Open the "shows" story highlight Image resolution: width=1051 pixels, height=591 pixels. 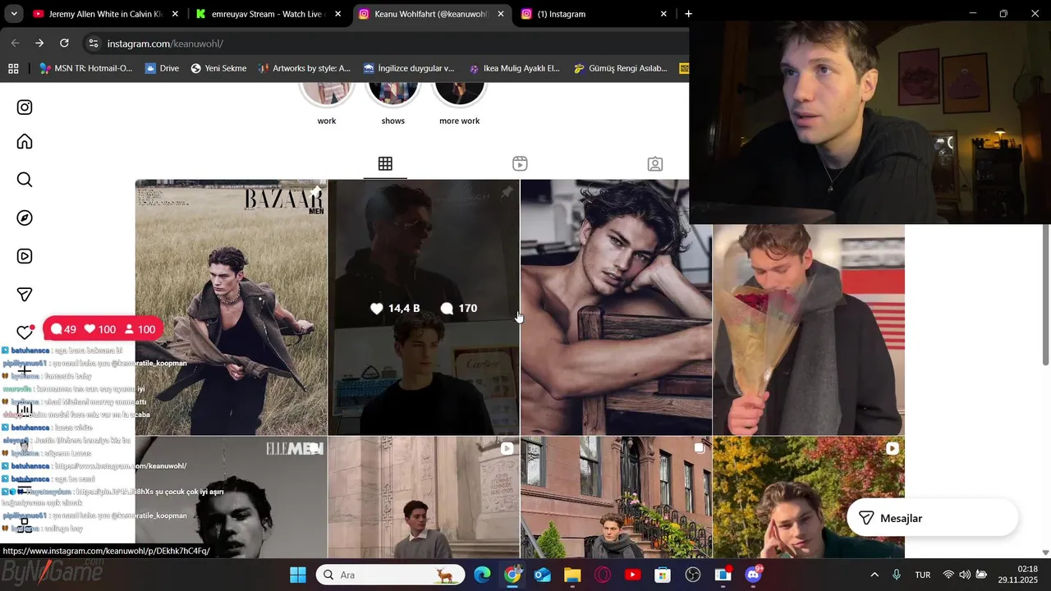pos(393,103)
